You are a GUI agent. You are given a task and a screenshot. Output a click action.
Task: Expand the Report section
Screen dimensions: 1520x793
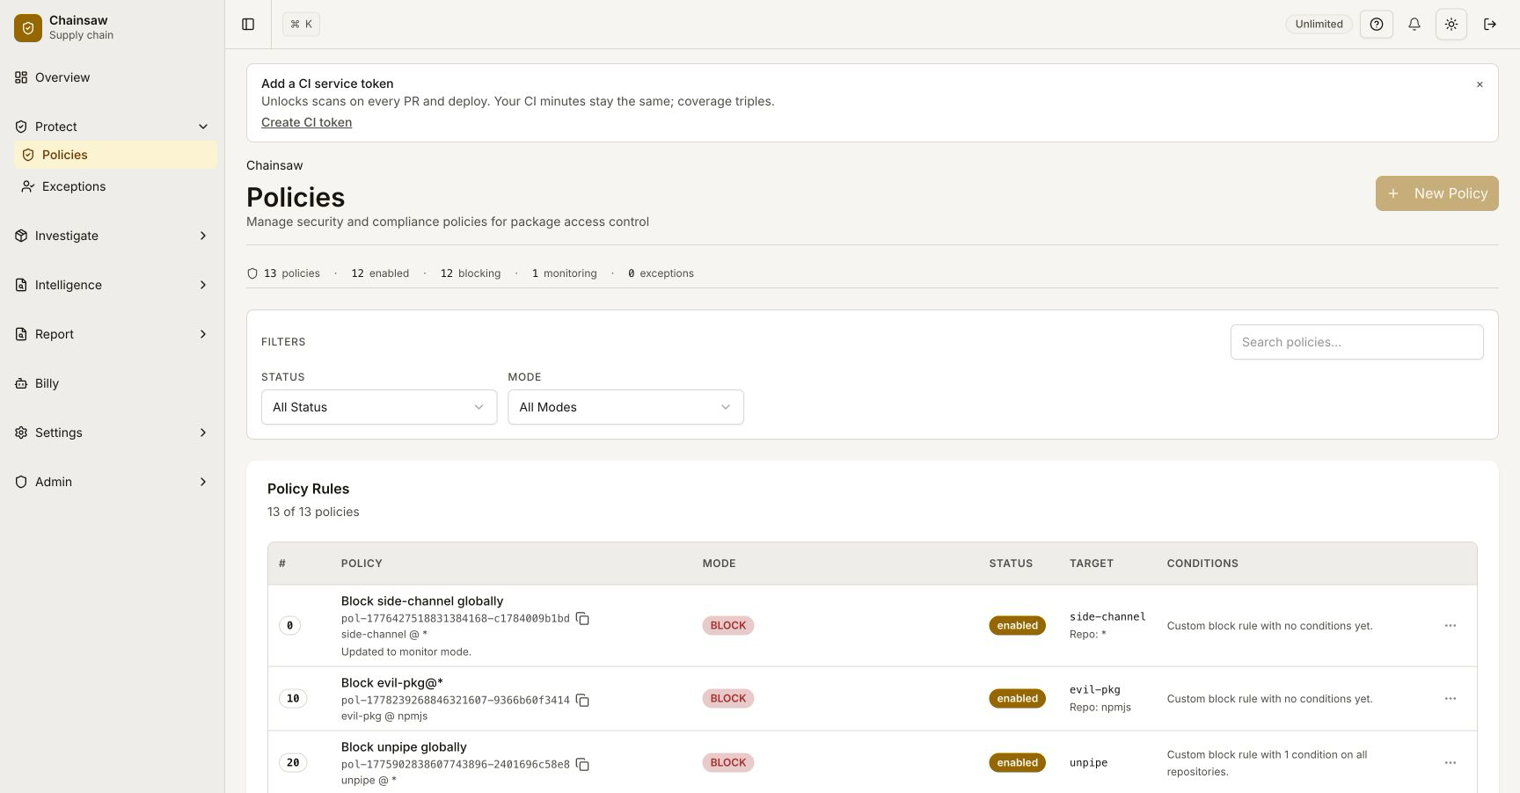pyautogui.click(x=113, y=334)
